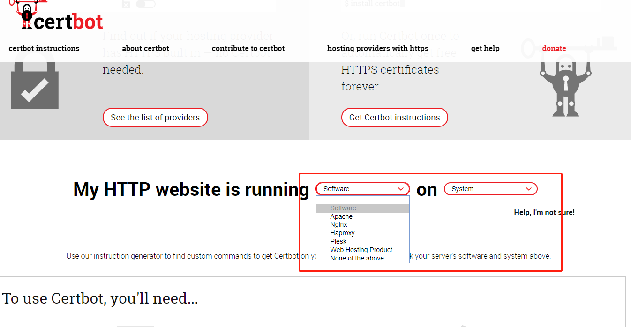
Task: Open the System dropdown
Action: coord(490,189)
